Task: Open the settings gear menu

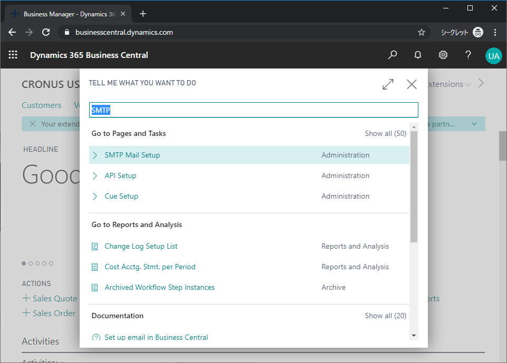Action: point(443,55)
